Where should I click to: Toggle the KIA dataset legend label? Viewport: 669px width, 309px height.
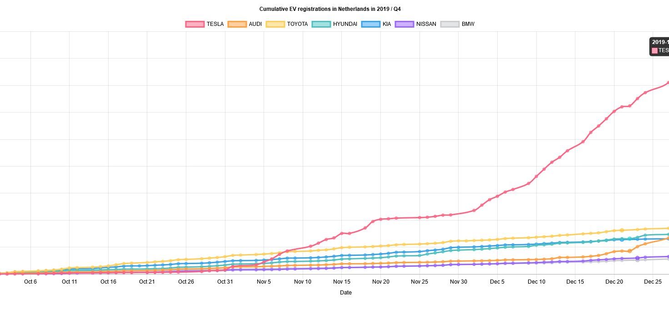click(x=387, y=24)
